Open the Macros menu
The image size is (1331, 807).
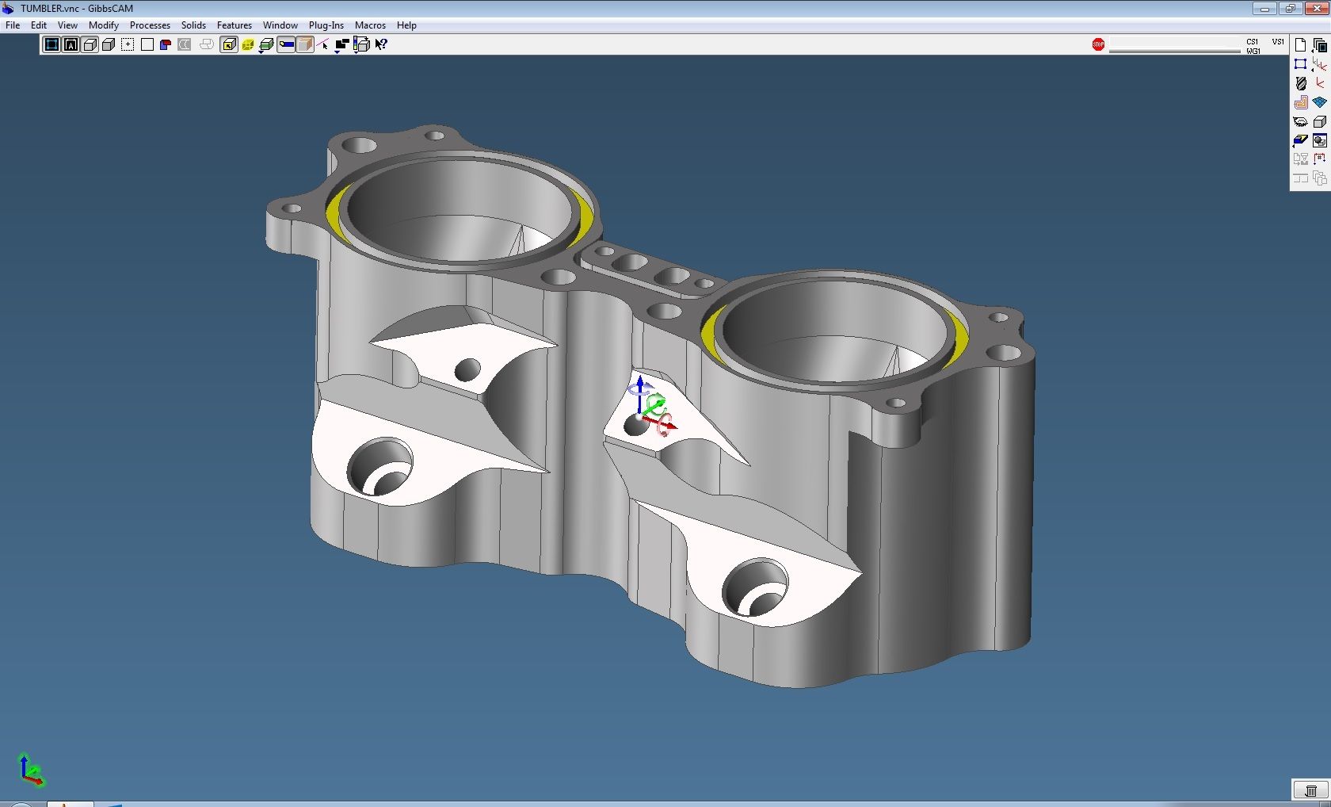point(370,25)
